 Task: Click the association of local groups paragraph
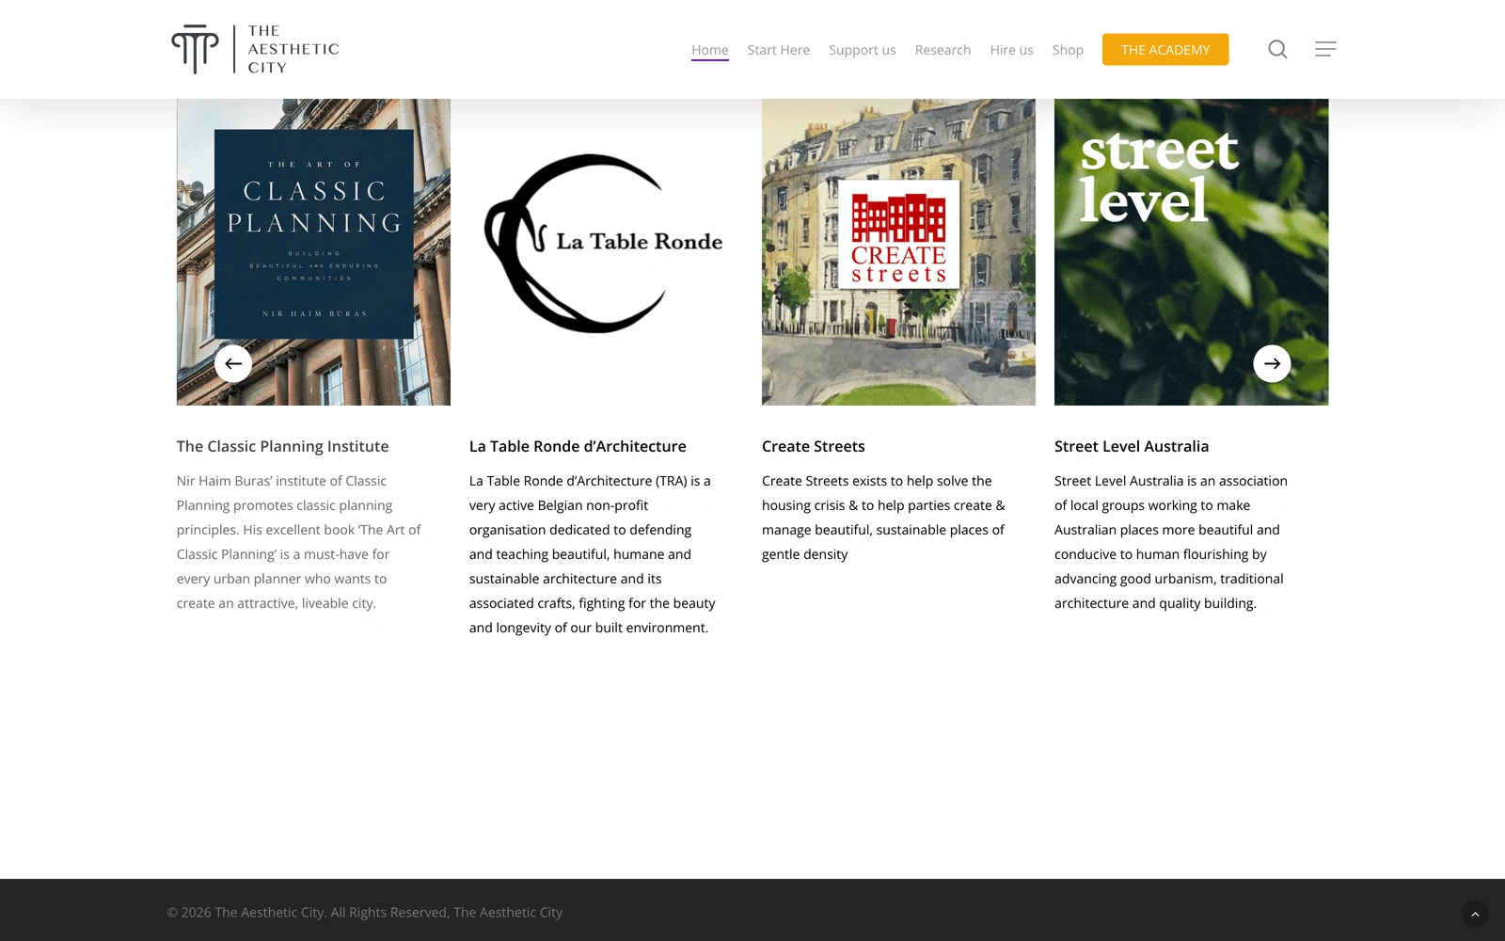tap(1171, 542)
